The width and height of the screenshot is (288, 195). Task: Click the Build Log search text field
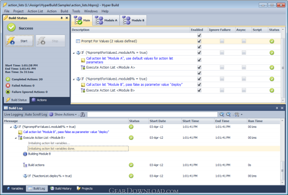coord(152,114)
